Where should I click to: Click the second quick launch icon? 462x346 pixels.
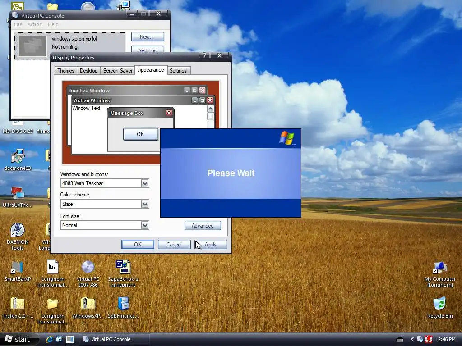point(59,339)
